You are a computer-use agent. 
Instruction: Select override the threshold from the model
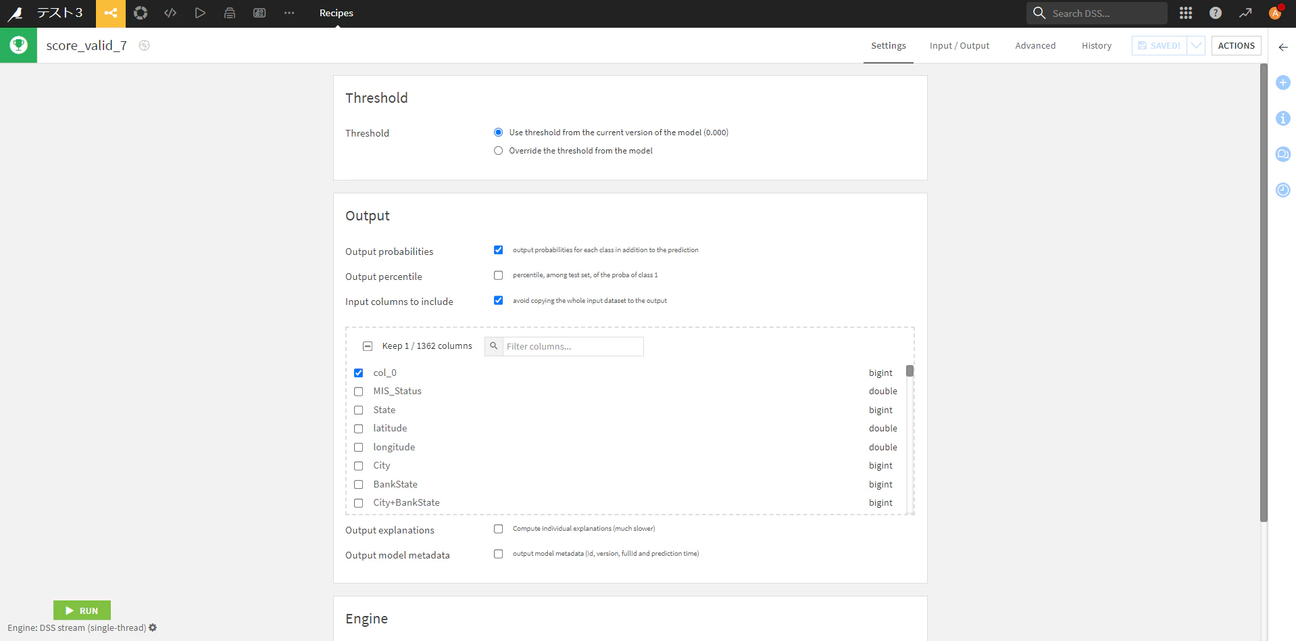[x=498, y=151]
